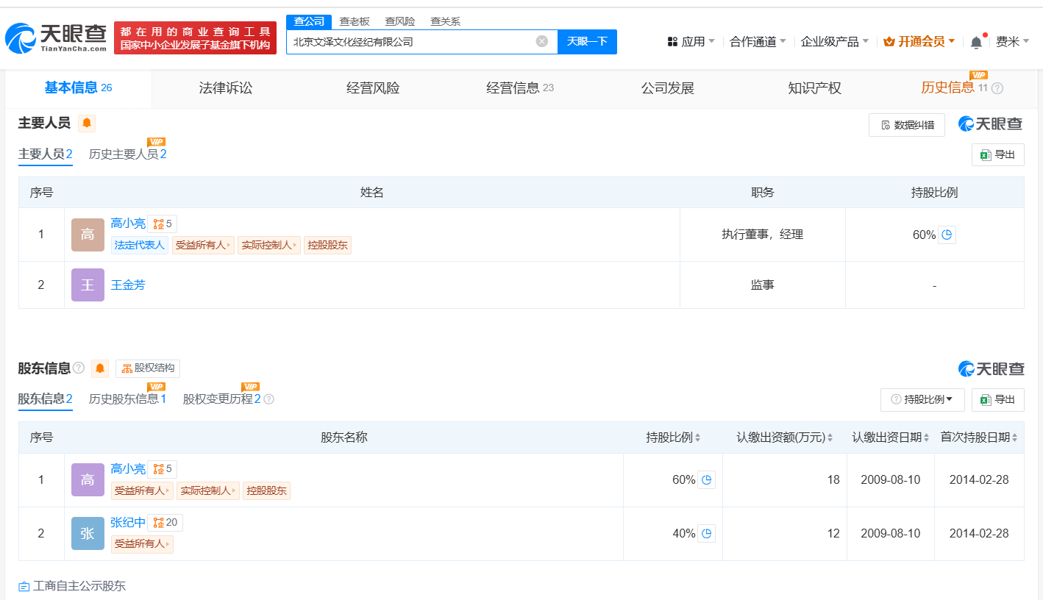Open notifications bell icon in header
The width and height of the screenshot is (1043, 600).
[x=976, y=42]
